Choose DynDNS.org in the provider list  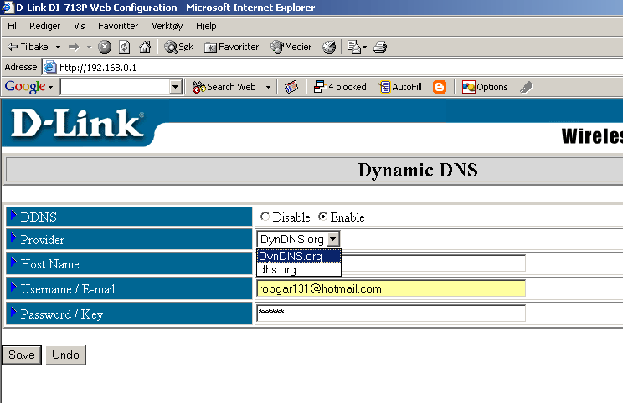pyautogui.click(x=299, y=256)
